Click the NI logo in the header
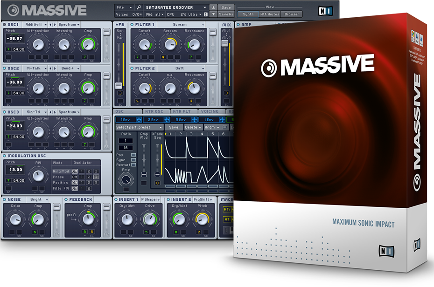434x287 pixels. [325, 11]
